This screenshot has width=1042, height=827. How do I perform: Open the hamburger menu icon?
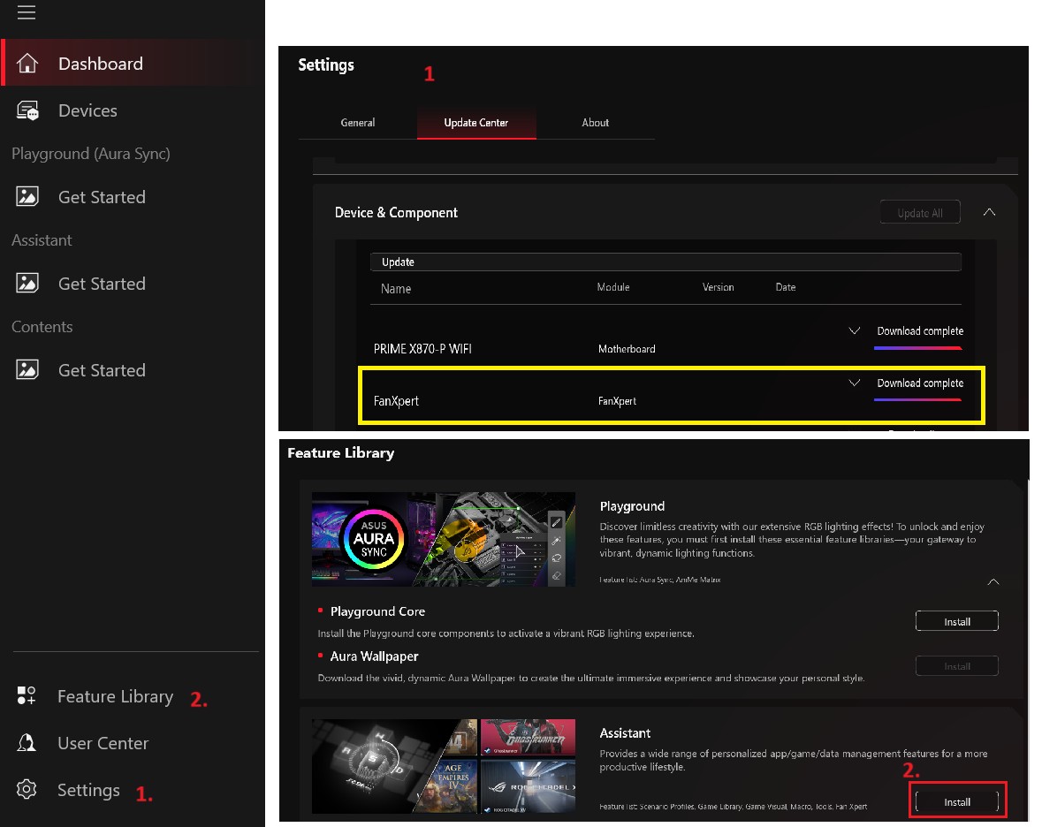click(x=27, y=12)
